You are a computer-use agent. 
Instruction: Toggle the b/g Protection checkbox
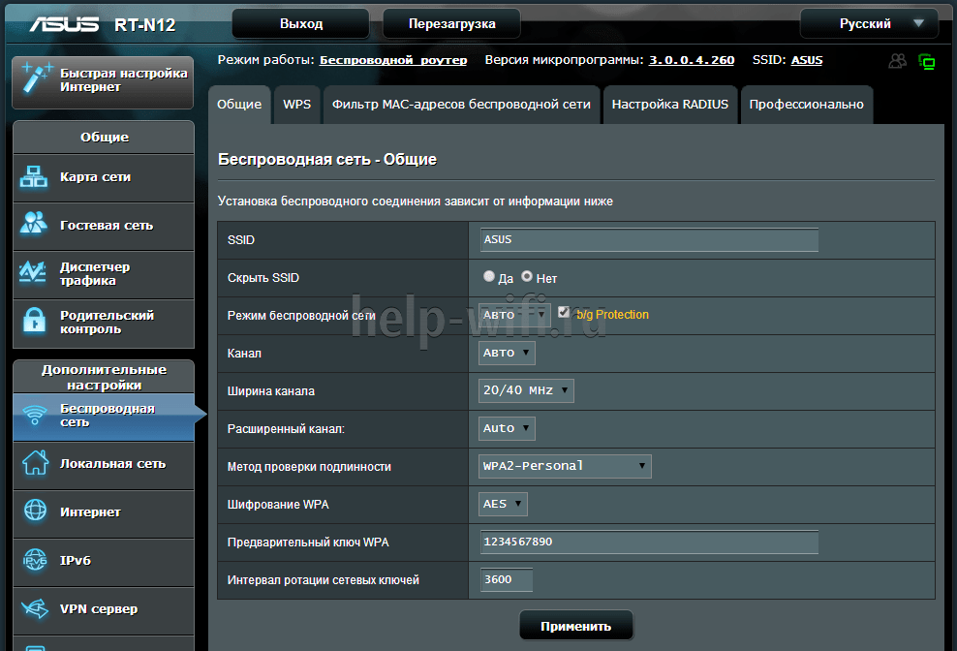coord(564,313)
